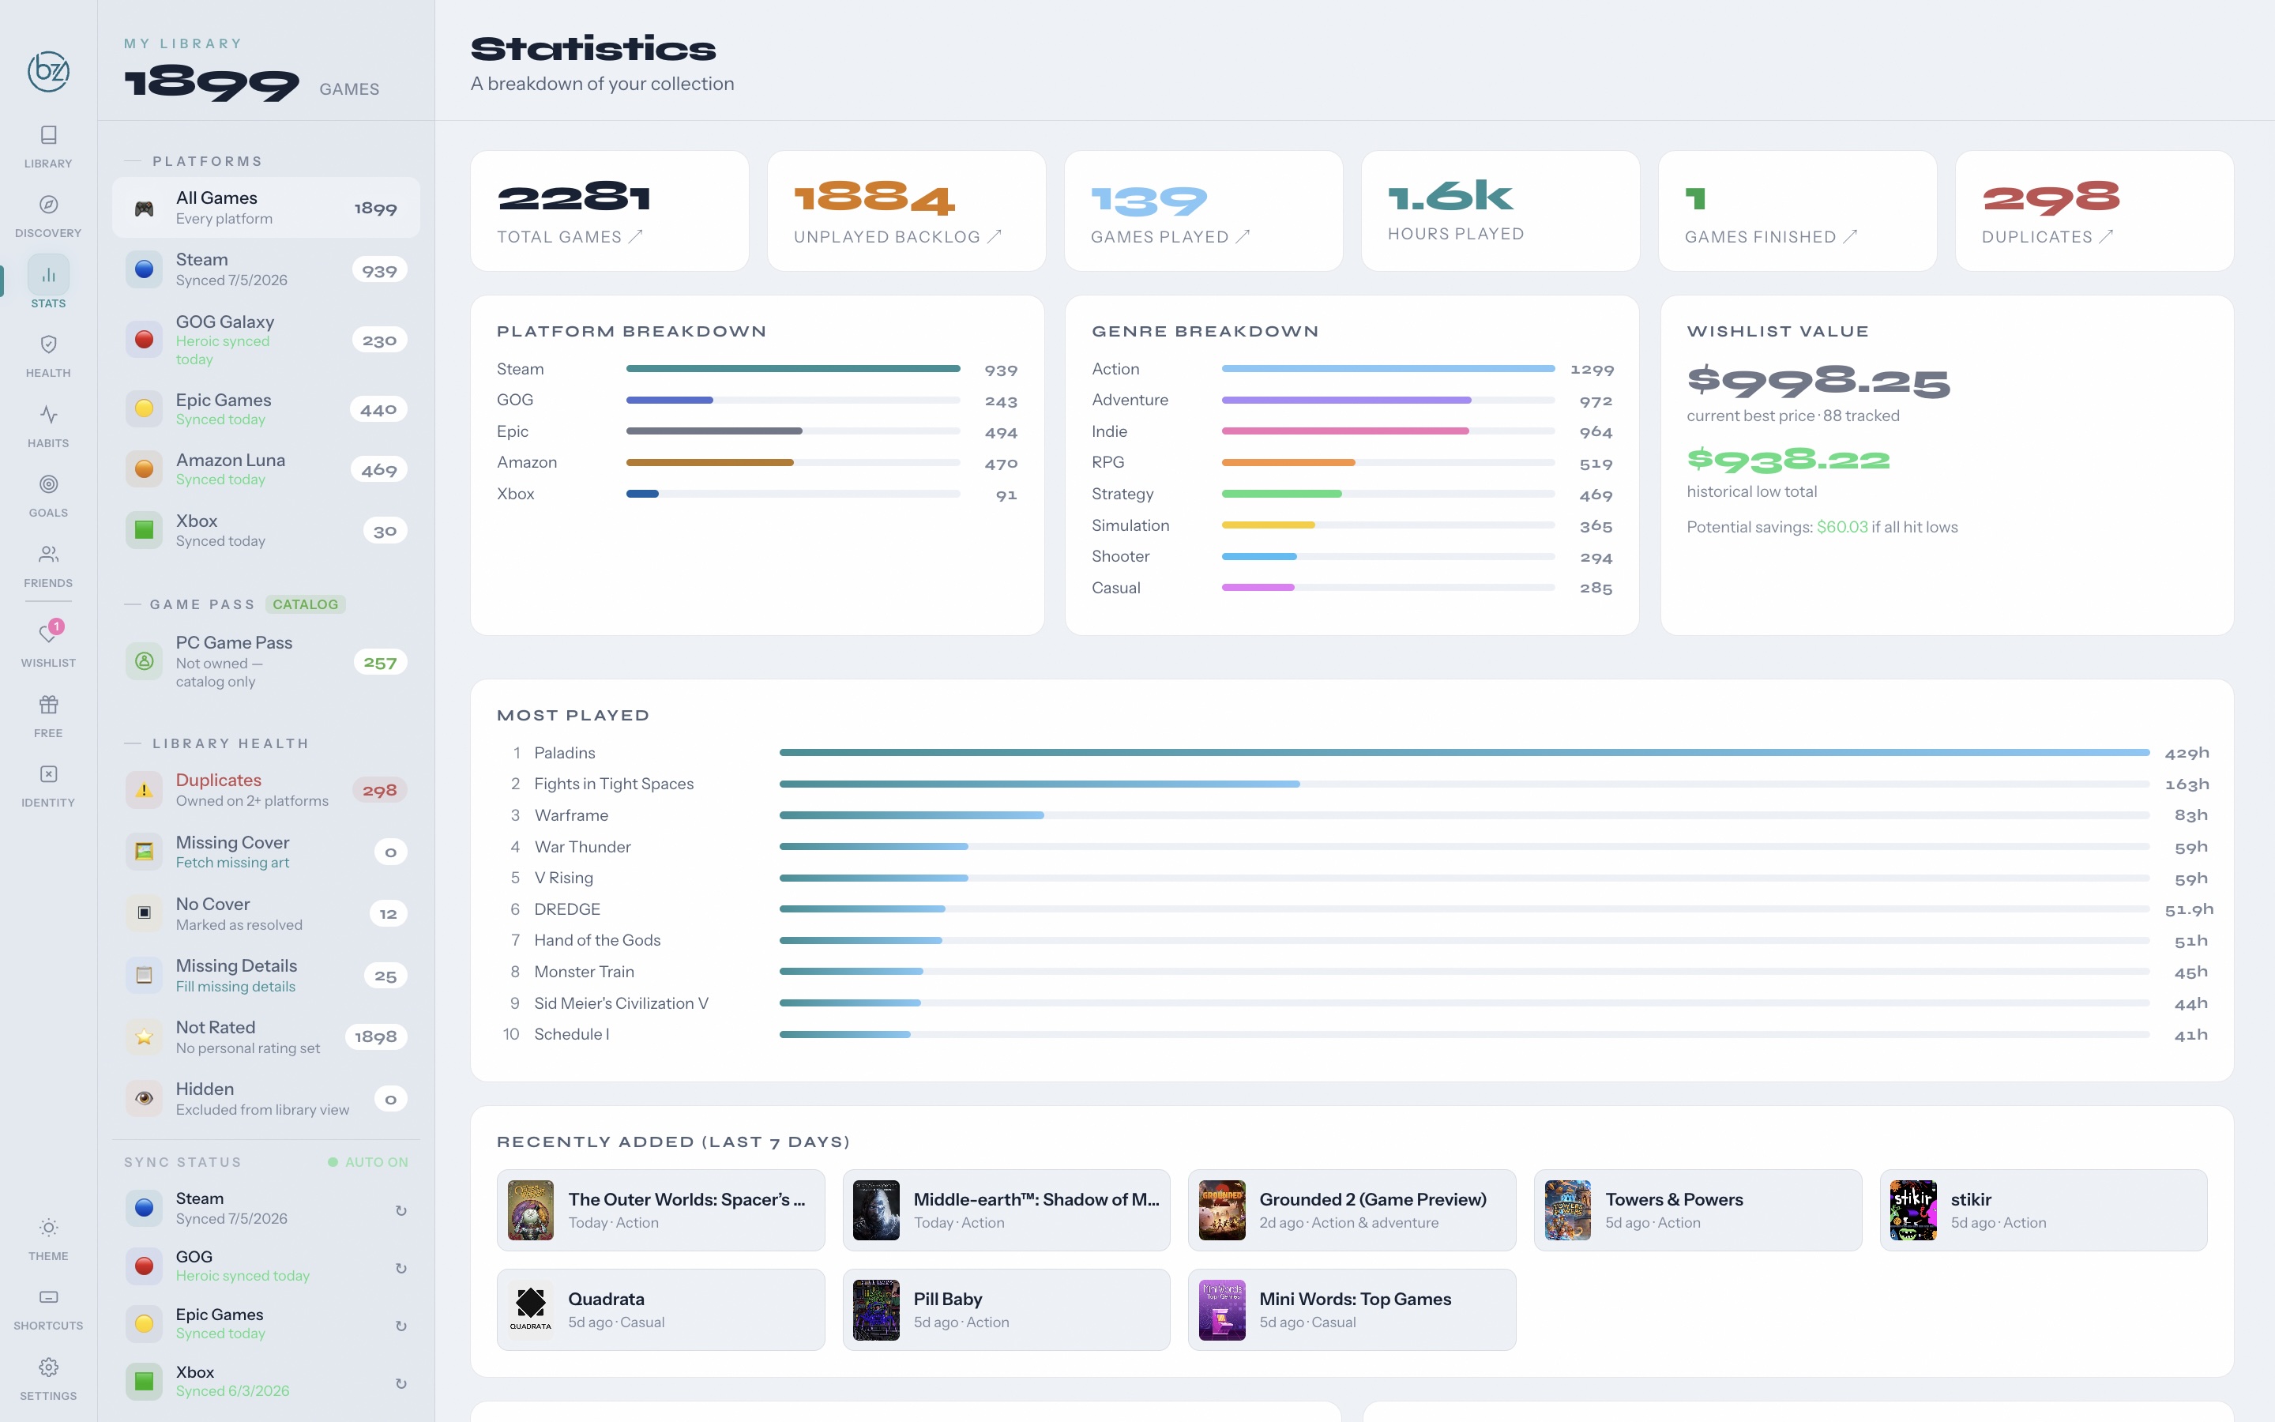Refresh the GOG sync status

pyautogui.click(x=400, y=1268)
